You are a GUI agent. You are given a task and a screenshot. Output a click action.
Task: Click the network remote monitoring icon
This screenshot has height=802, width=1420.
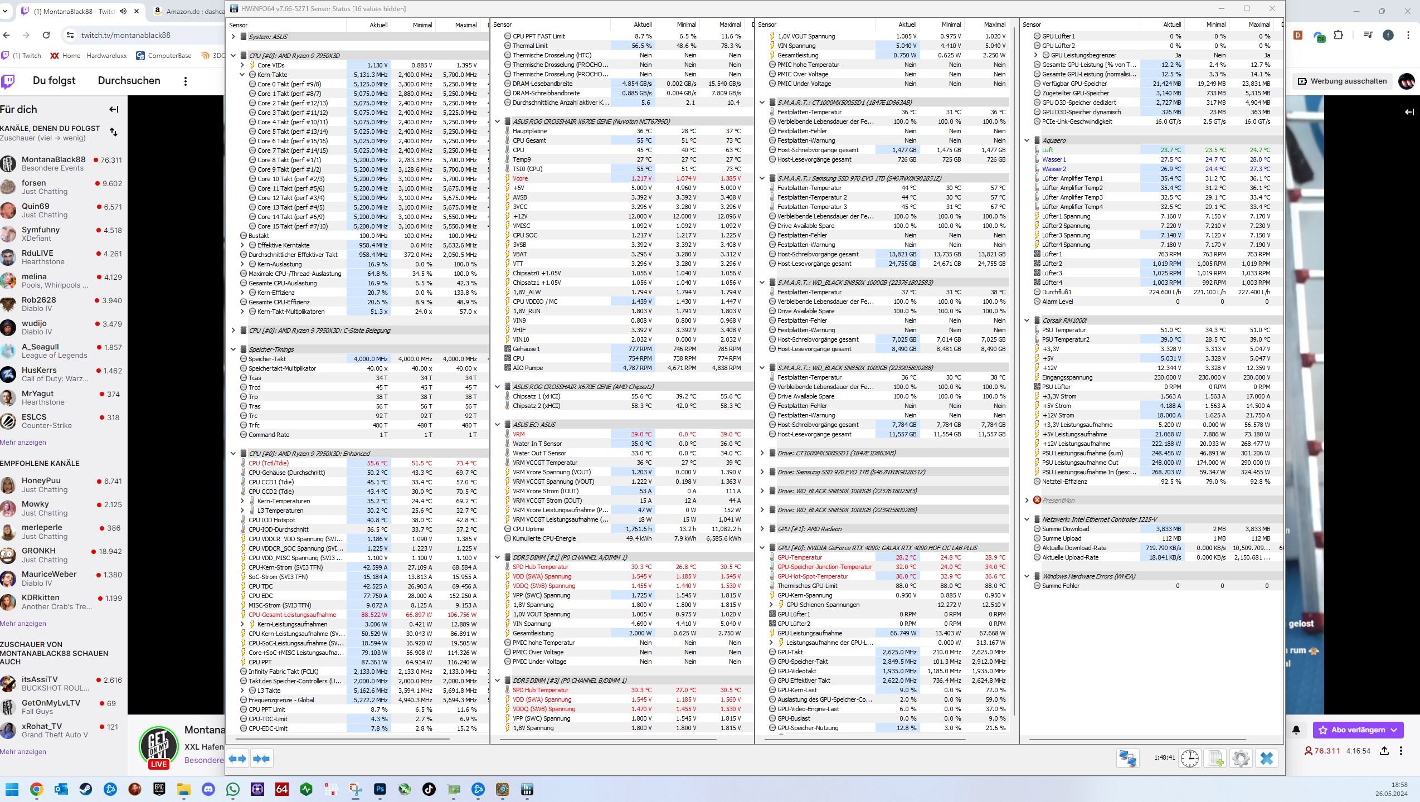(1128, 759)
